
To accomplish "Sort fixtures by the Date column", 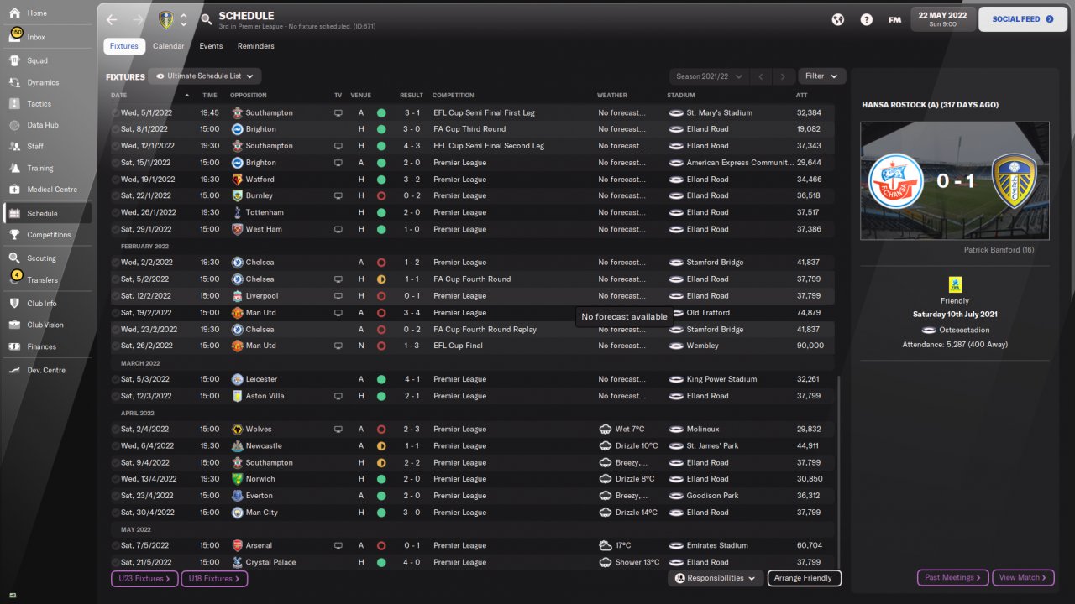I will tap(119, 96).
